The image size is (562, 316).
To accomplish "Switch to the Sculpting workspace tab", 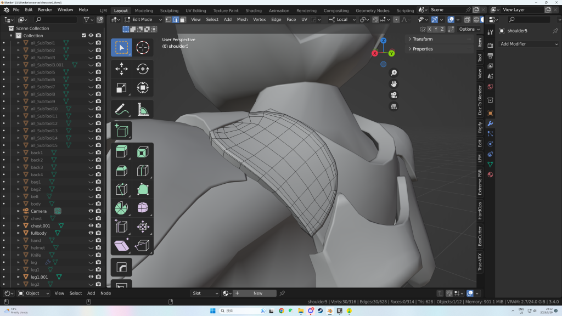I will (169, 10).
